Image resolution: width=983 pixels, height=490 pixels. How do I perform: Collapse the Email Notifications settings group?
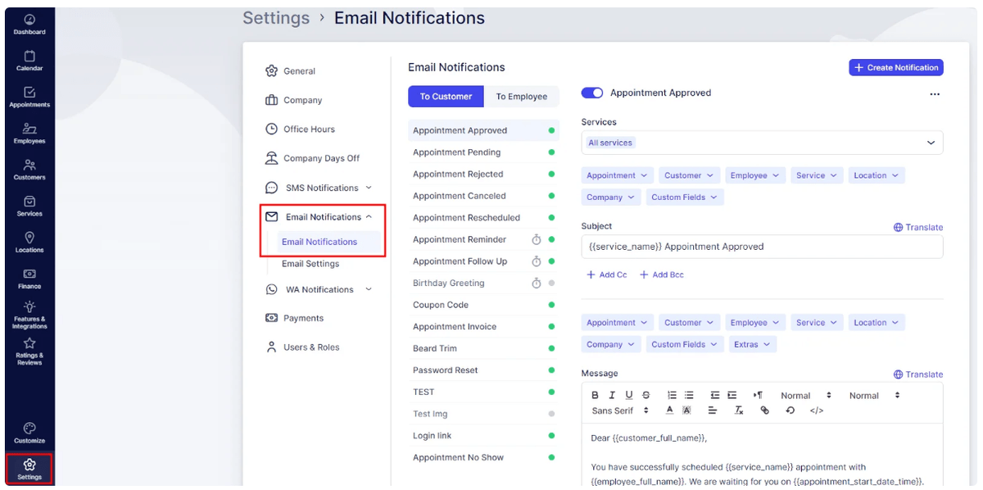pos(319,217)
